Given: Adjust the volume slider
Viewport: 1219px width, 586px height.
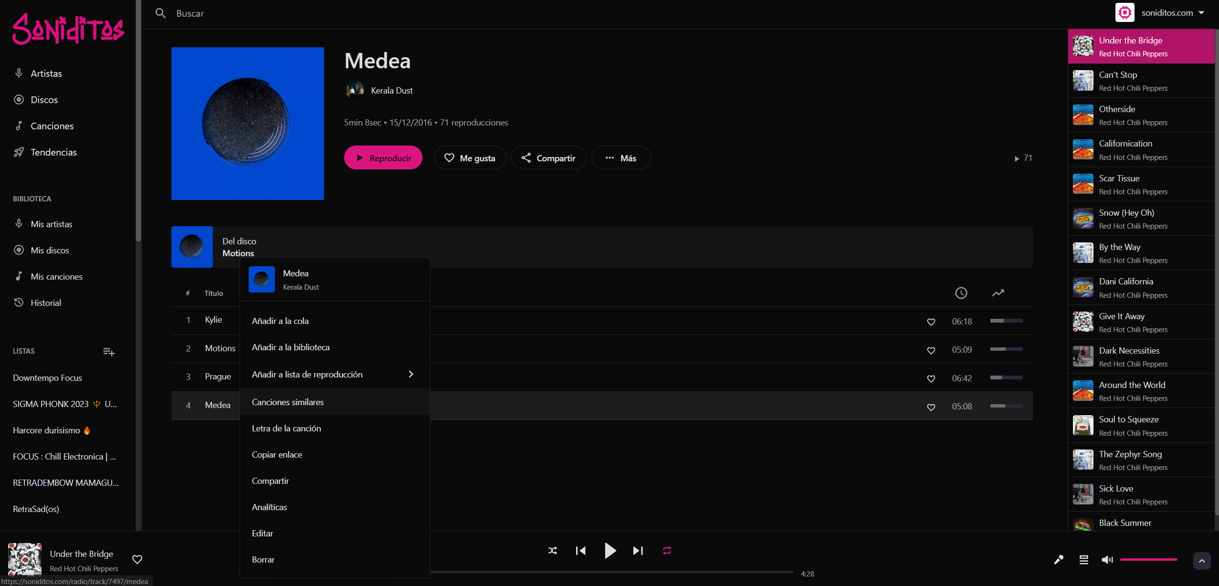Looking at the screenshot, I should pyautogui.click(x=1148, y=559).
